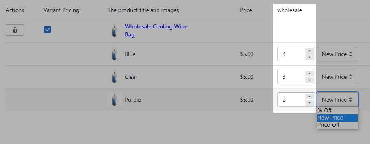Click the main product wine bag thumbnail
The height and width of the screenshot is (144, 370).
(114, 30)
